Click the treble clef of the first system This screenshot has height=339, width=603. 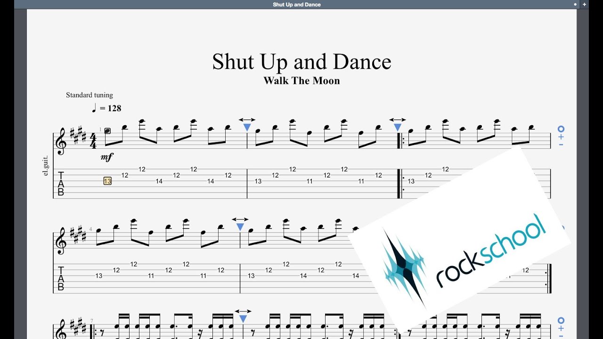pyautogui.click(x=61, y=142)
